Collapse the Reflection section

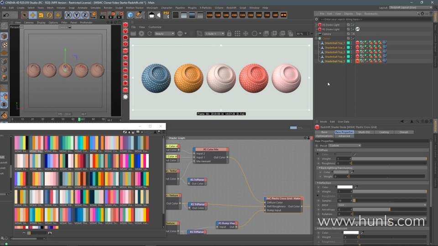(x=318, y=183)
